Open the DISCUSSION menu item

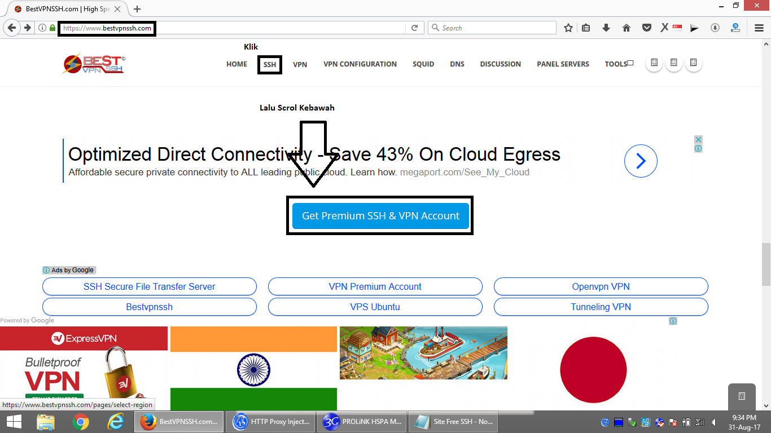501,64
